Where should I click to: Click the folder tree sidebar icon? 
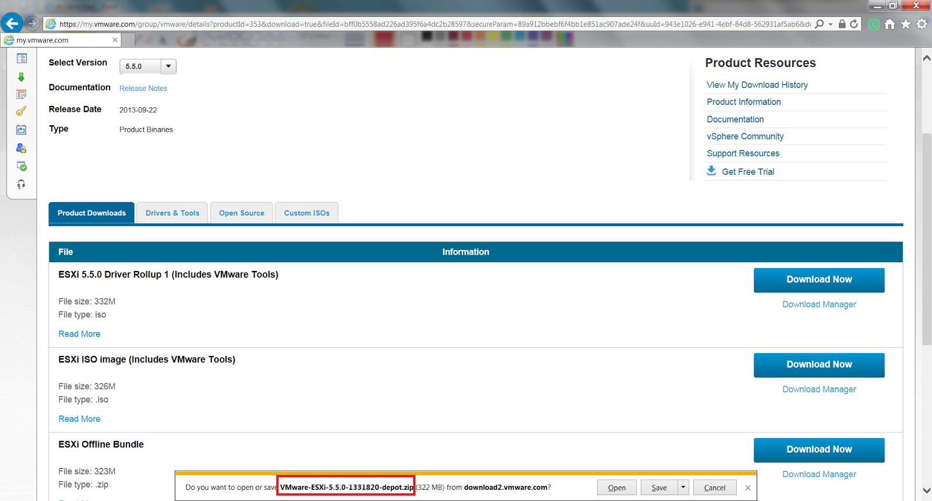click(22, 58)
